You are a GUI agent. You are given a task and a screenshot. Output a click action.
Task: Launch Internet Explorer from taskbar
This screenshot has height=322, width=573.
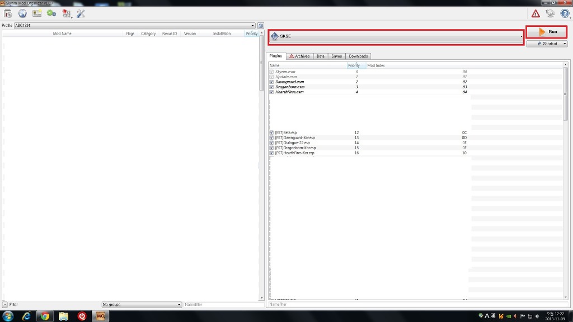click(26, 316)
